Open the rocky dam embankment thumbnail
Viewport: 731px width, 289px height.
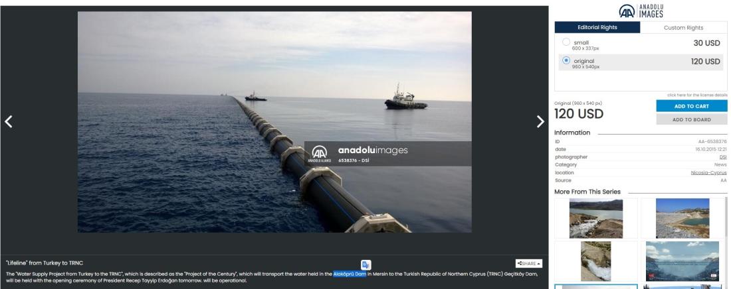[683, 217]
